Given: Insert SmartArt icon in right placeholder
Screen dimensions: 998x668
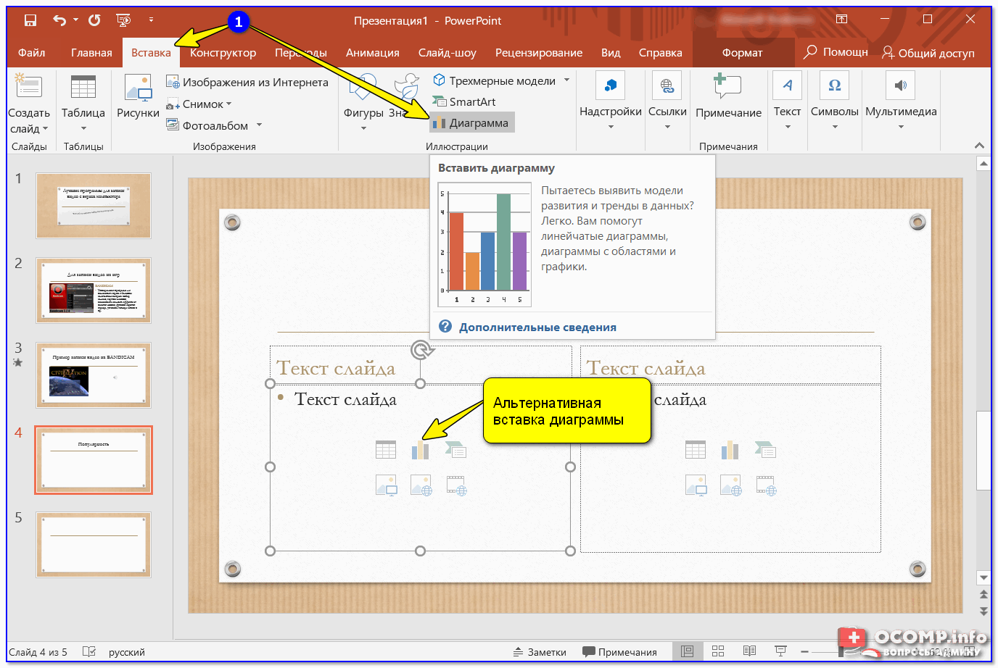Looking at the screenshot, I should pyautogui.click(x=765, y=450).
